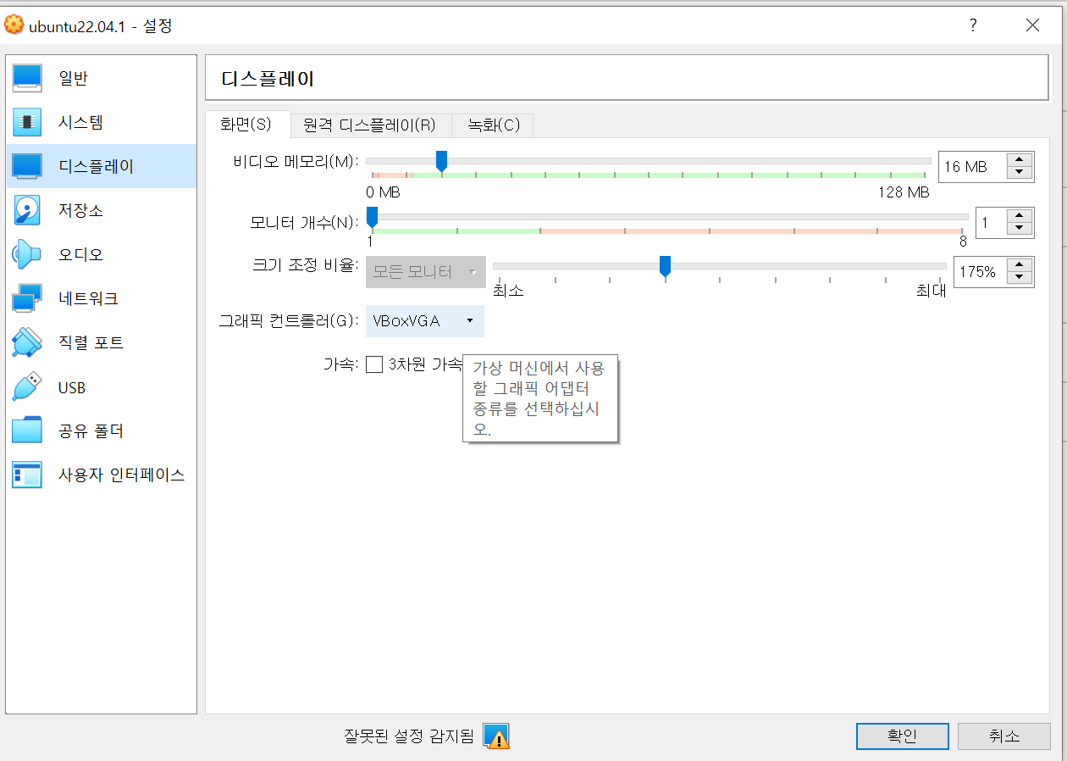The image size is (1067, 761).
Task: Switch to the 원격 디스플레이(R) tab
Action: click(370, 125)
